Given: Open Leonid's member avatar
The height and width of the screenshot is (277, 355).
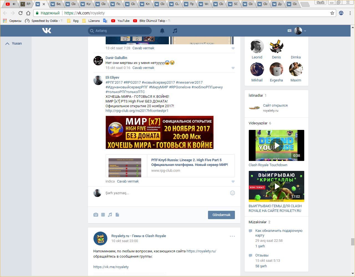Looking at the screenshot, I should tap(257, 46).
